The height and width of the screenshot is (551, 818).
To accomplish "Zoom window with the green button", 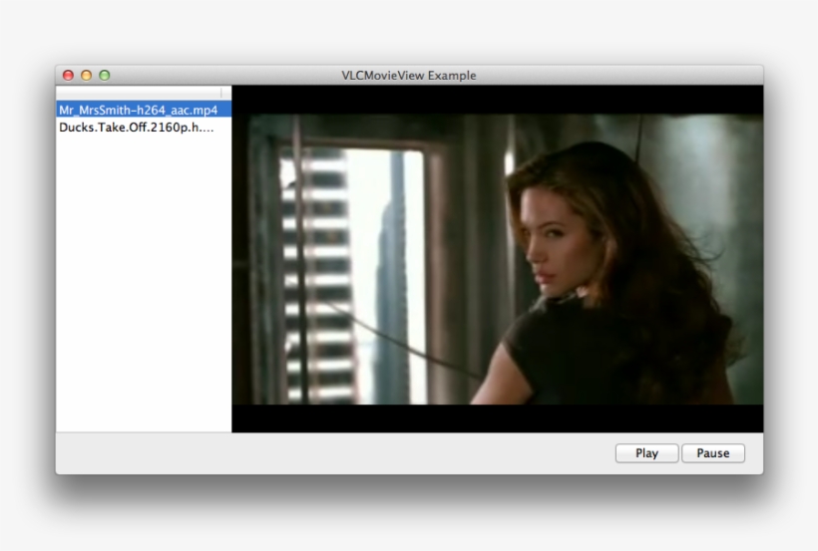I will (105, 75).
